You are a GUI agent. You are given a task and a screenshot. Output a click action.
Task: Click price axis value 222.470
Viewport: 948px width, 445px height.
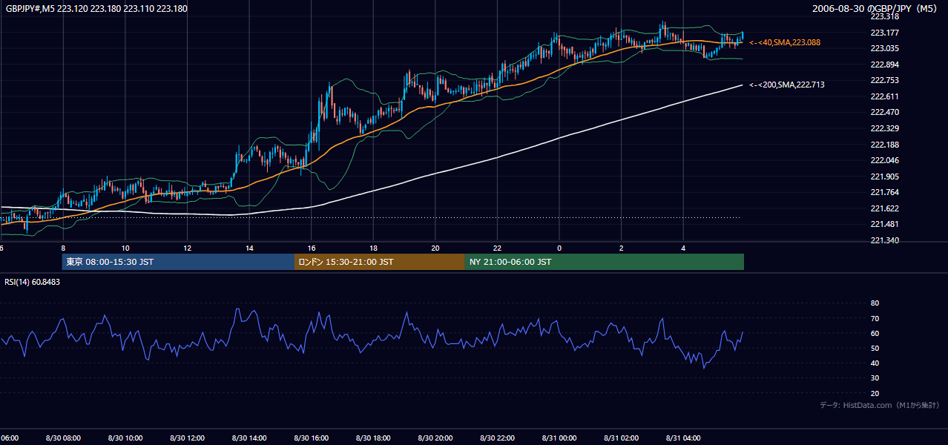[x=884, y=112]
